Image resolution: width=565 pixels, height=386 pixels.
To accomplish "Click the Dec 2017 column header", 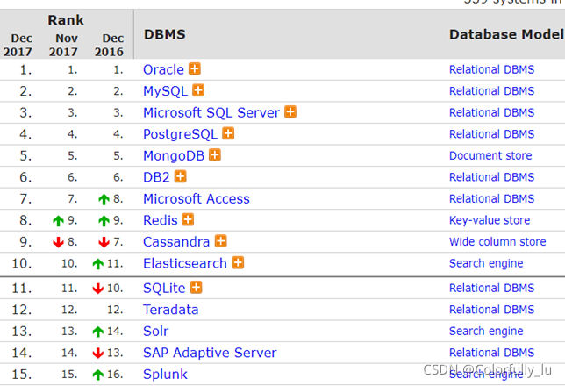I will (x=18, y=45).
